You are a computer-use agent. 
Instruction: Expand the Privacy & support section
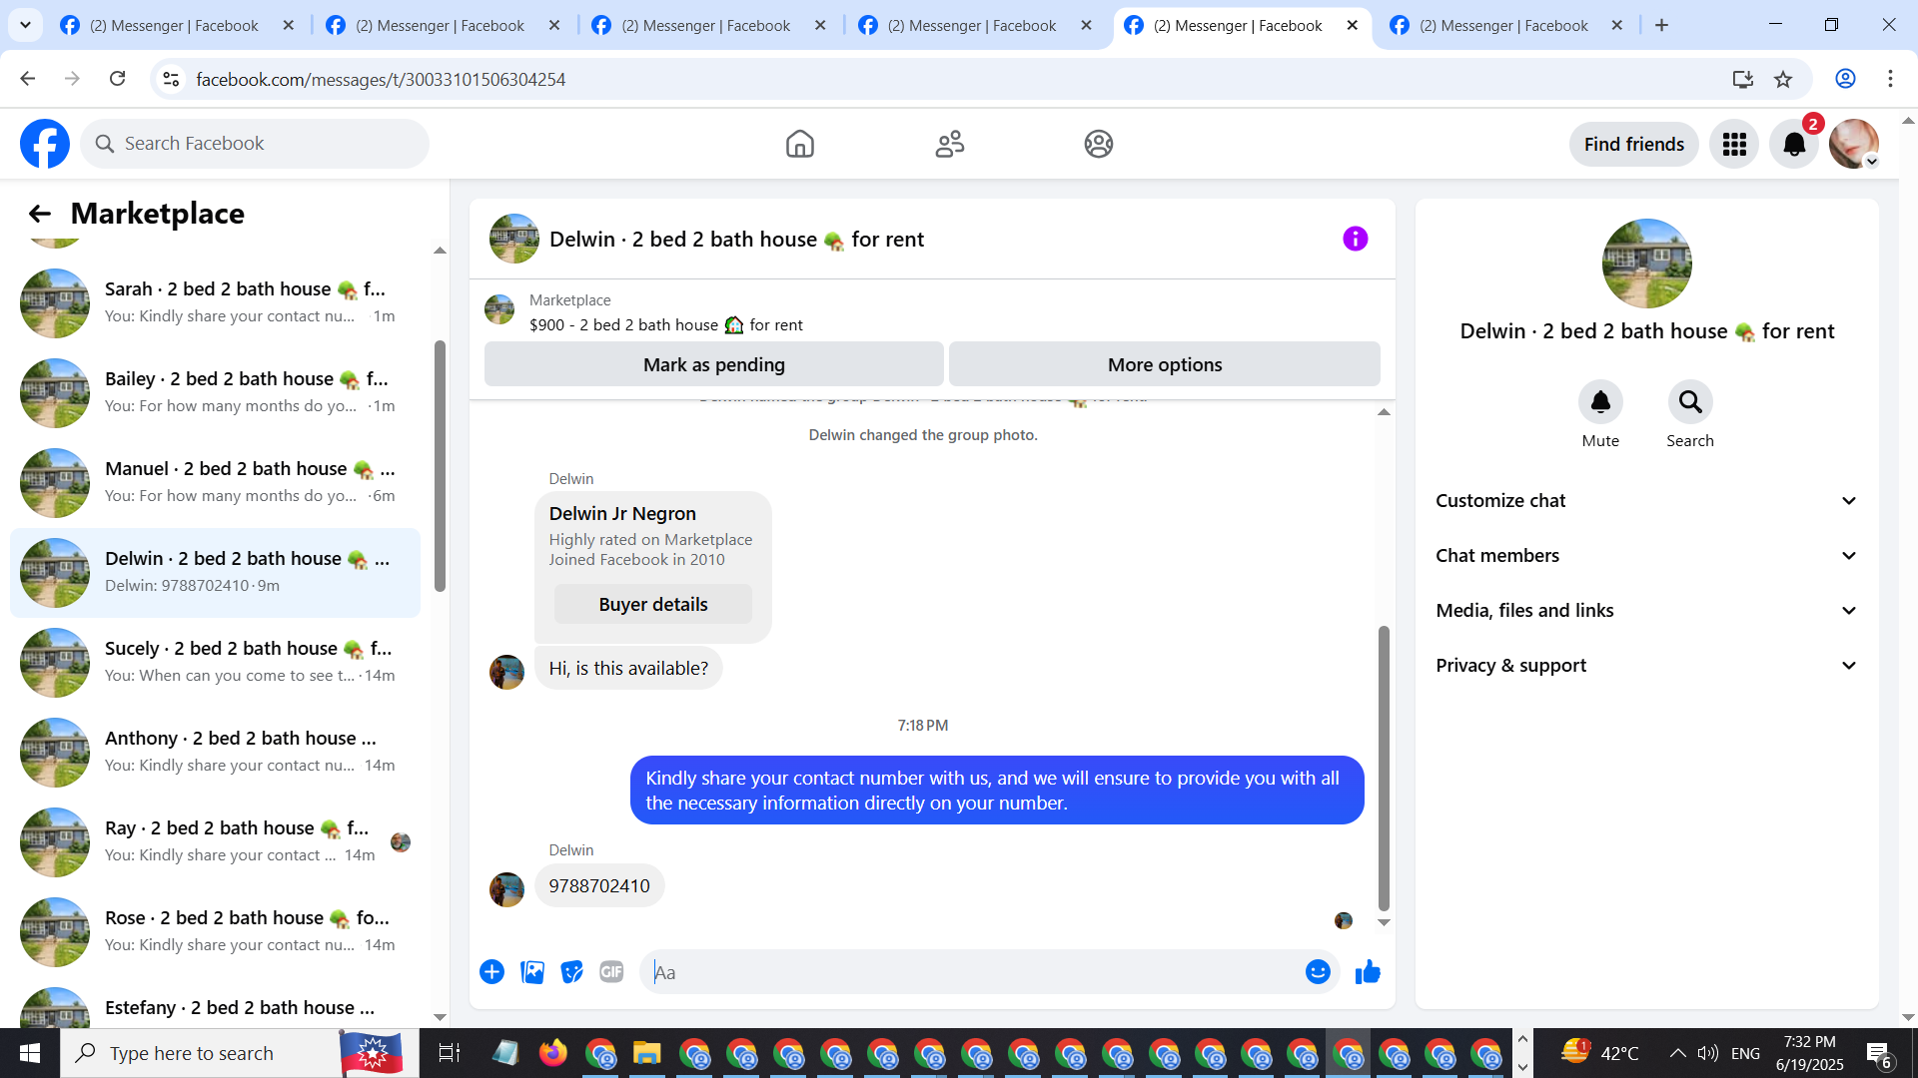pyautogui.click(x=1647, y=666)
